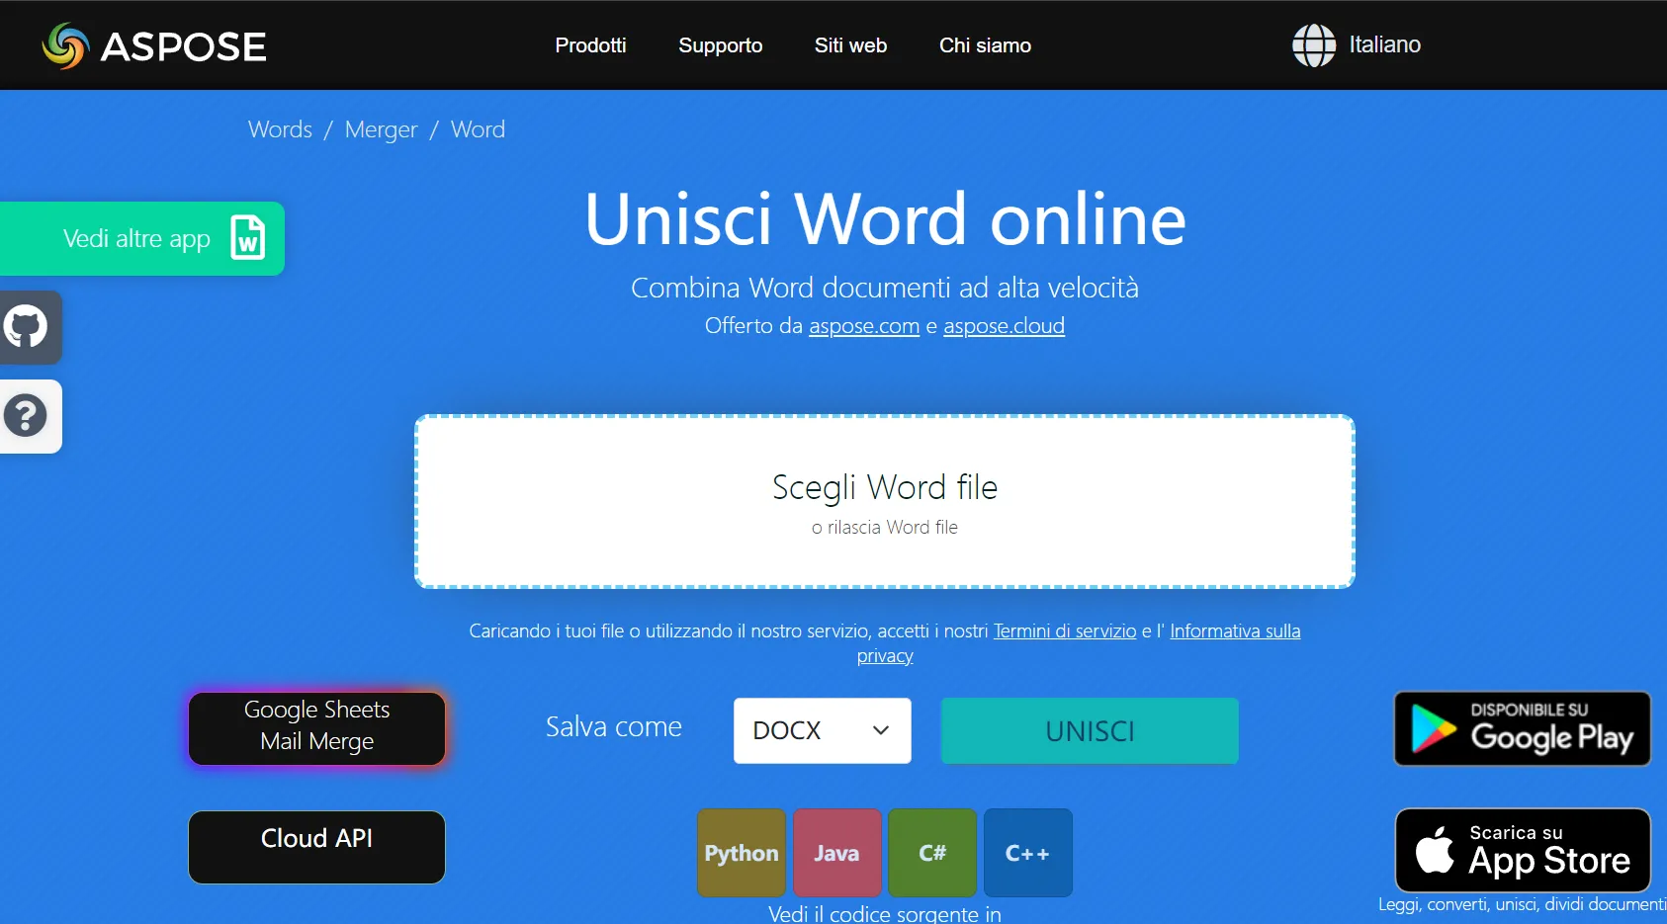Open the Supporto menu
The width and height of the screenshot is (1667, 924).
point(720,45)
